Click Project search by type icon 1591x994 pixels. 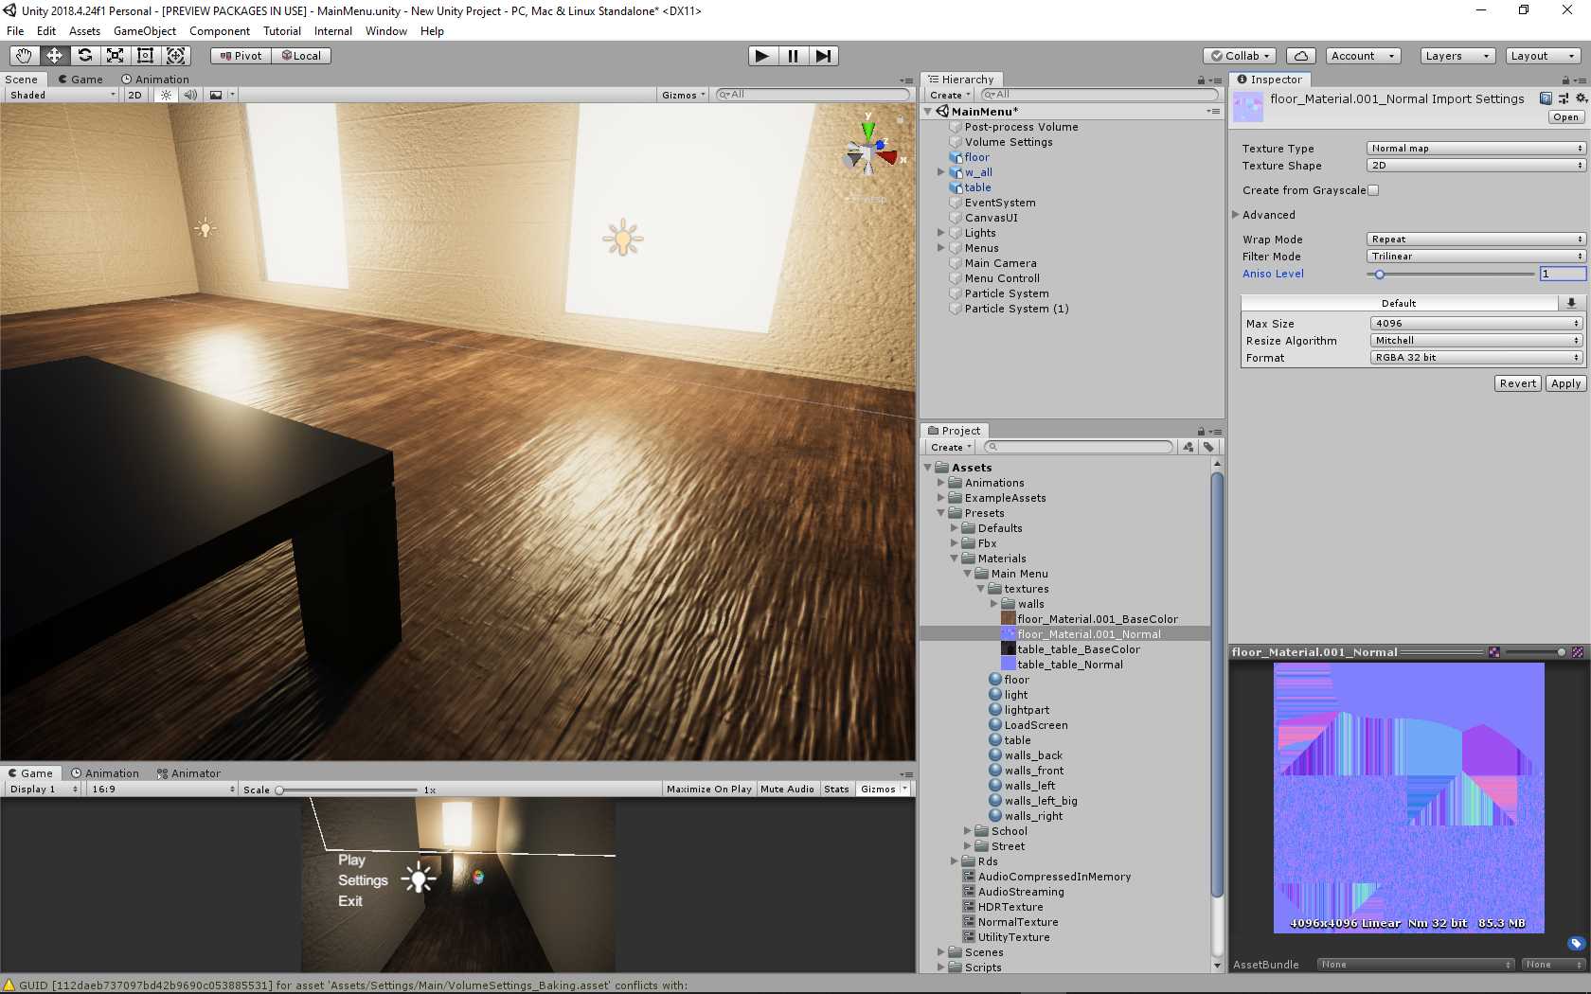click(x=1189, y=447)
